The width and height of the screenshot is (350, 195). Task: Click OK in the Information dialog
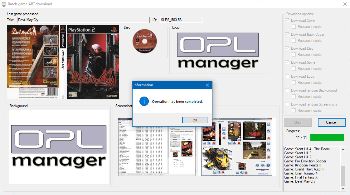pyautogui.click(x=195, y=120)
